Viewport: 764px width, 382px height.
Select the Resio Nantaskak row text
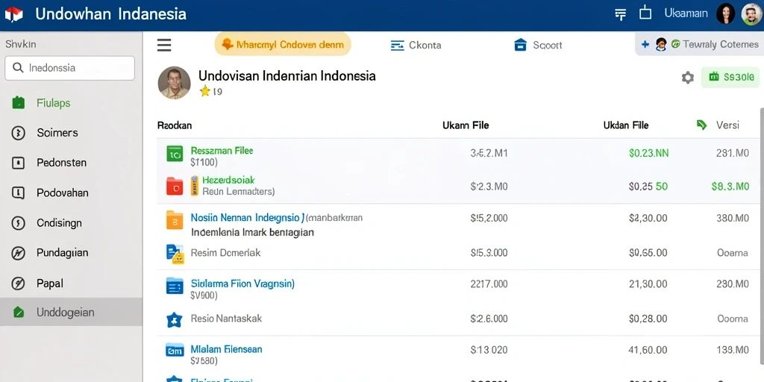(x=226, y=319)
